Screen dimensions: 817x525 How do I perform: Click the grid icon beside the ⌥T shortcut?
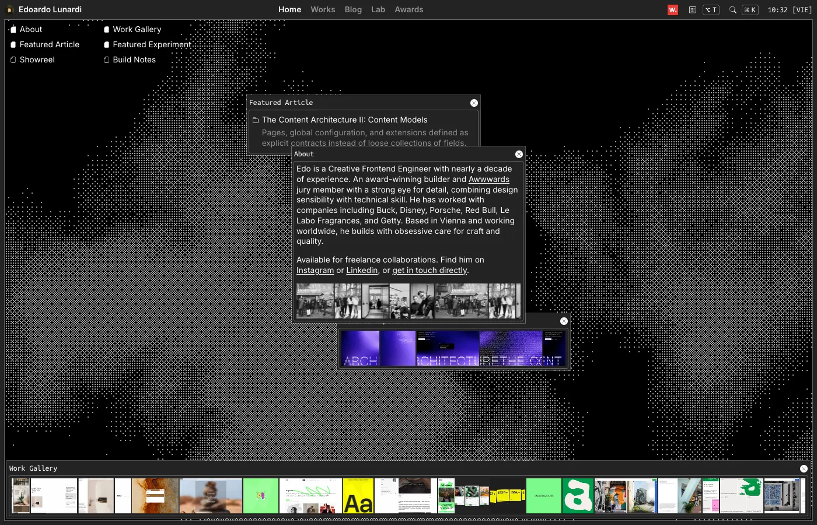click(692, 10)
